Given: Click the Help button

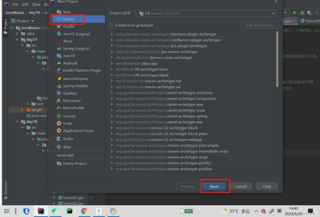Looking at the screenshot, I should pos(267,186).
